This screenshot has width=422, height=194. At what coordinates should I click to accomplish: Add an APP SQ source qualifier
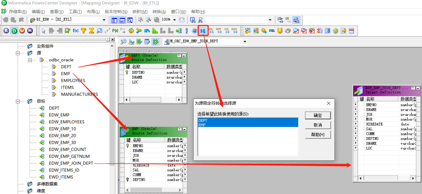tap(219, 31)
